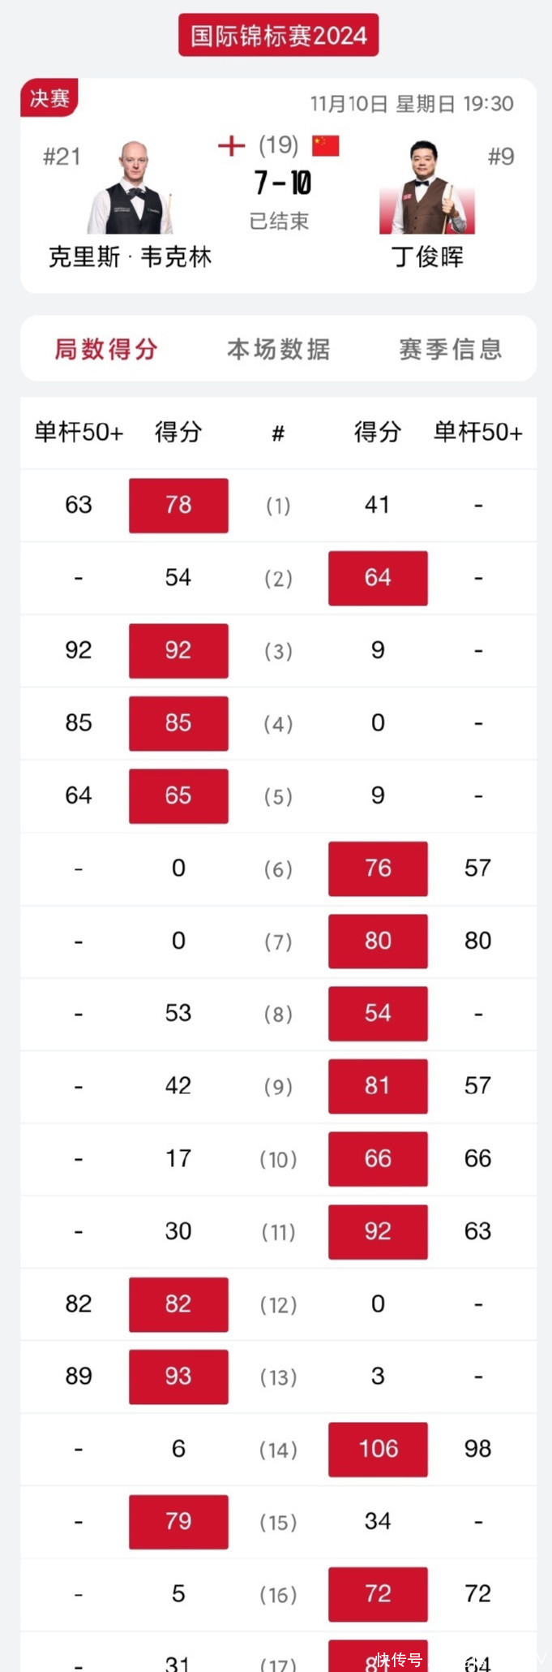The height and width of the screenshot is (1672, 552).
Task: Click player name 丁俊晖
Action: tap(427, 257)
